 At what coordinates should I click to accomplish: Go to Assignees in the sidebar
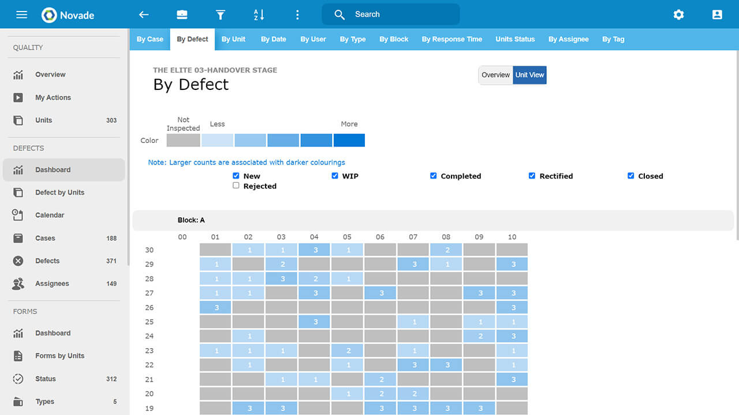click(52, 284)
